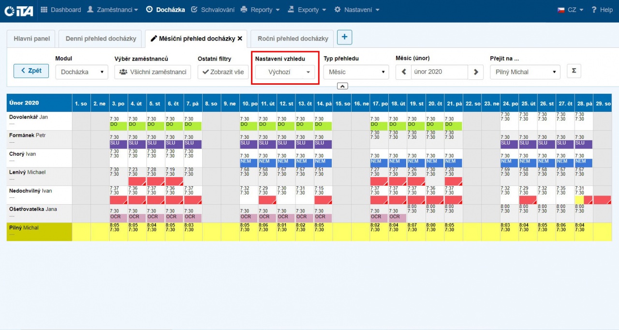619x330 pixels.
Task: Go to the next month with the right arrow
Action: (x=475, y=72)
